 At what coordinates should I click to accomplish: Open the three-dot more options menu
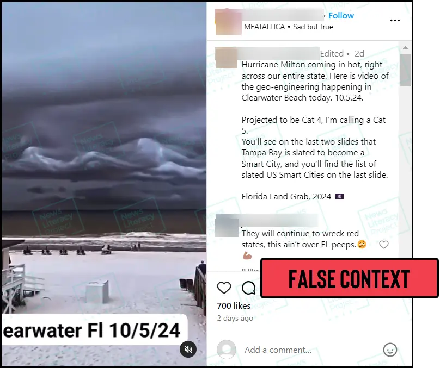tap(395, 21)
